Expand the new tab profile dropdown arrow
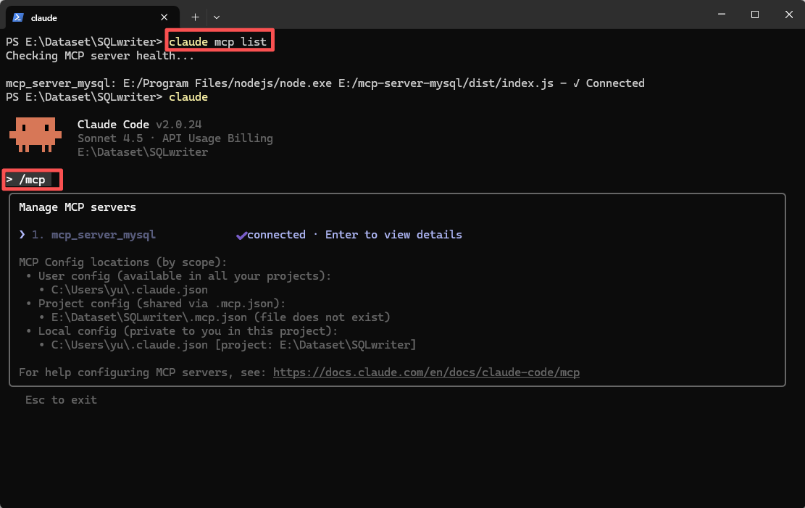 point(217,17)
